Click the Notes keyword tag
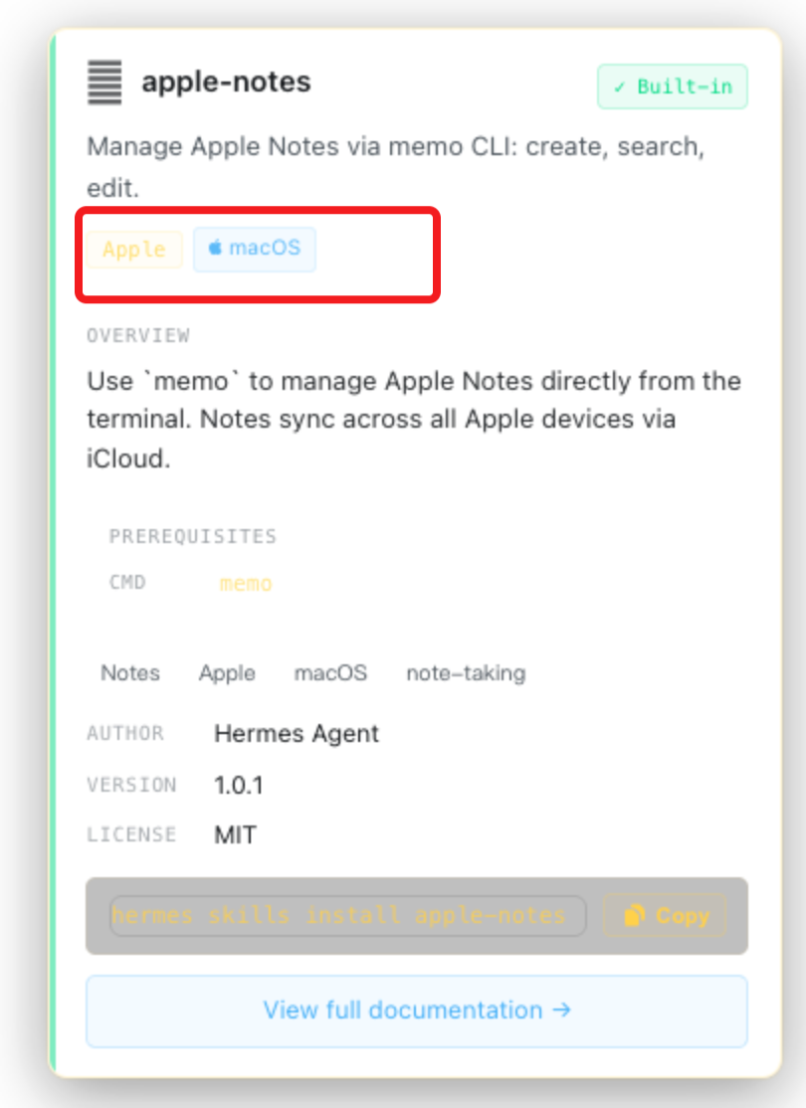 [130, 672]
